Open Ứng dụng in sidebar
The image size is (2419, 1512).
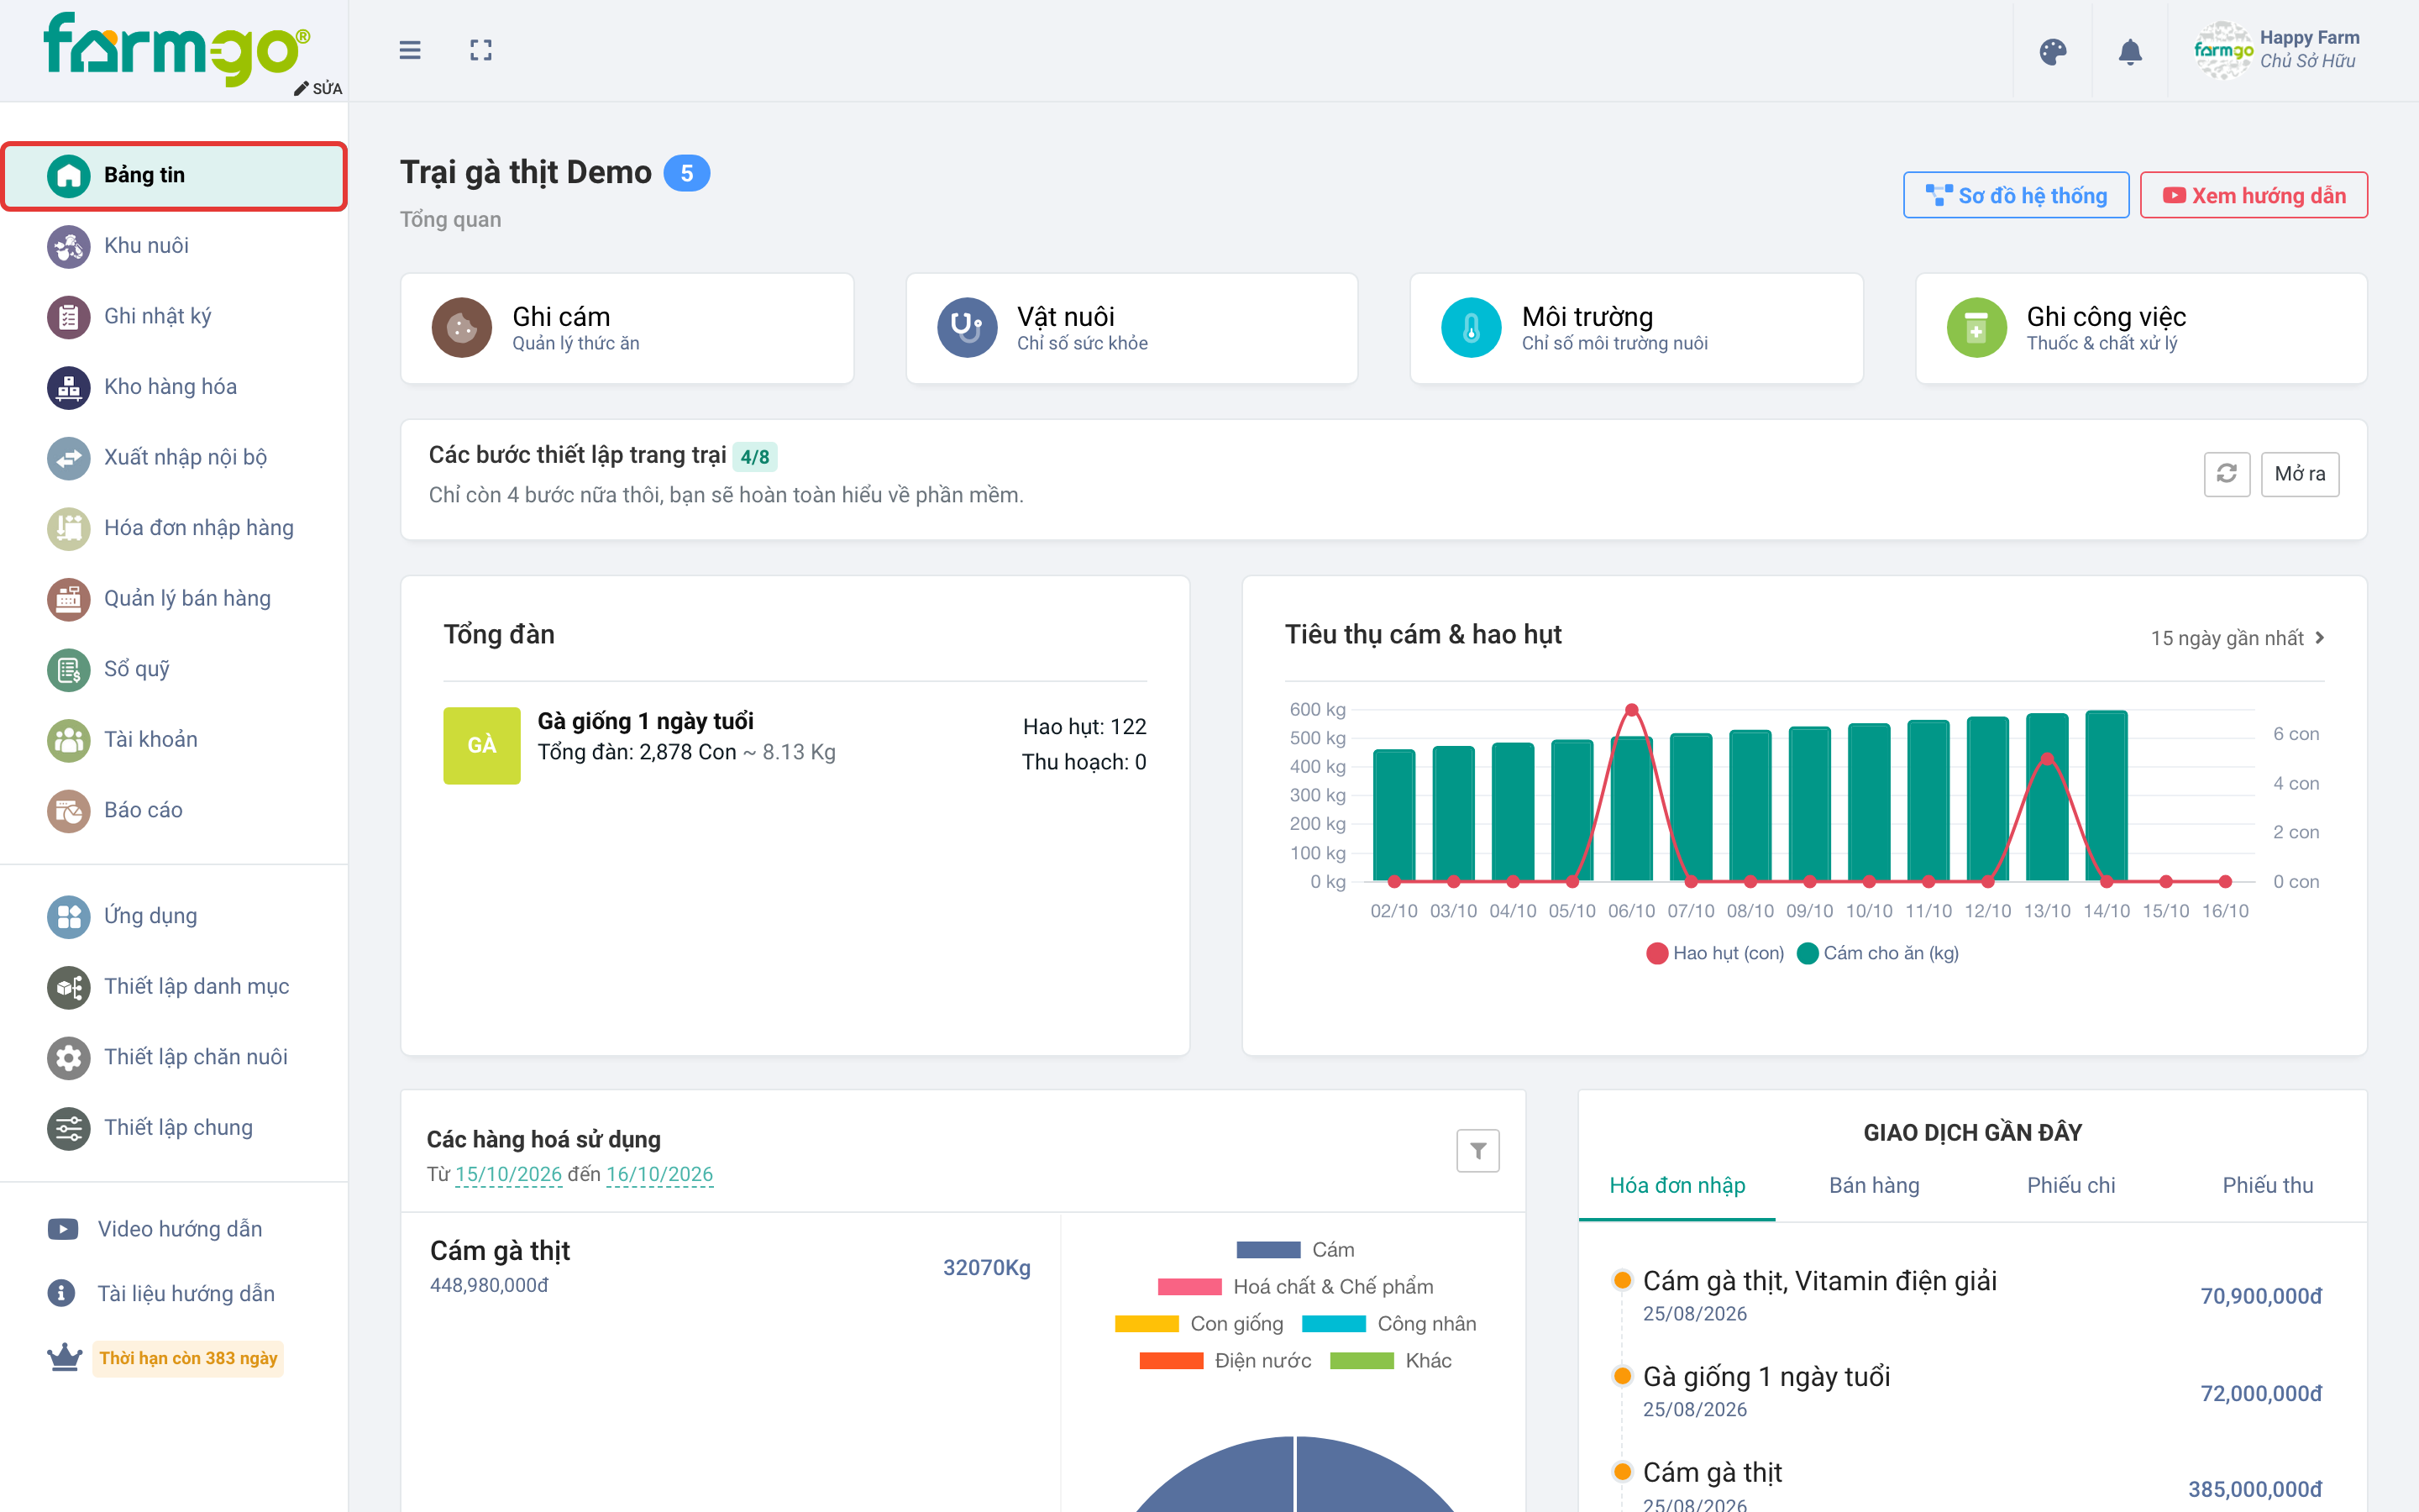point(174,916)
